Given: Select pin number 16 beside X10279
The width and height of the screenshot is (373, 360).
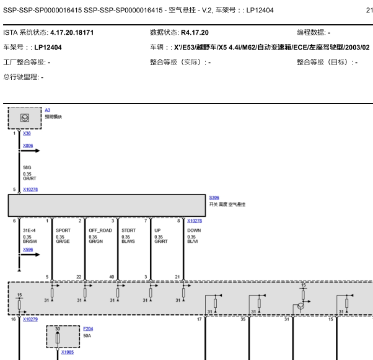Looking at the screenshot, I should (x=14, y=319).
